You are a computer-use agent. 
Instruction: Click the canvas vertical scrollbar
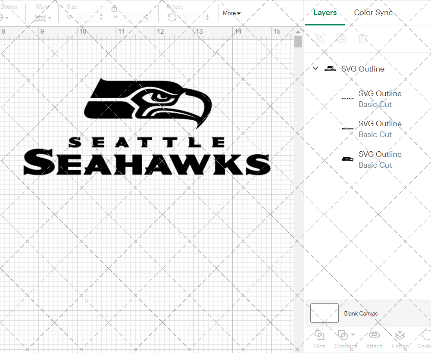[297, 41]
